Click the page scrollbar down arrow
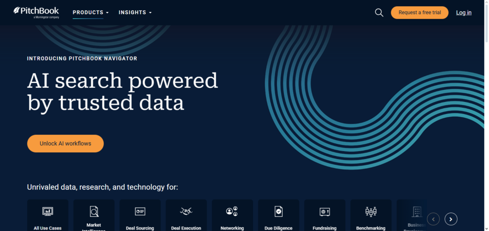The width and height of the screenshot is (489, 231). coord(486,228)
